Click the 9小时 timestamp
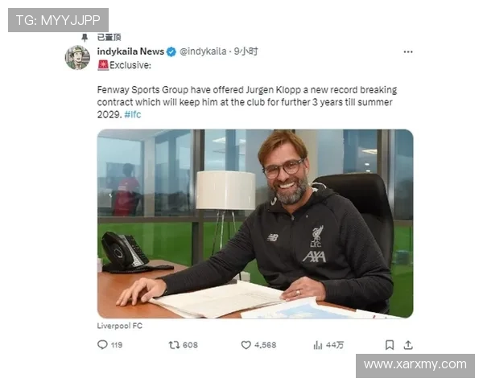The height and width of the screenshot is (386, 483). coord(246,51)
